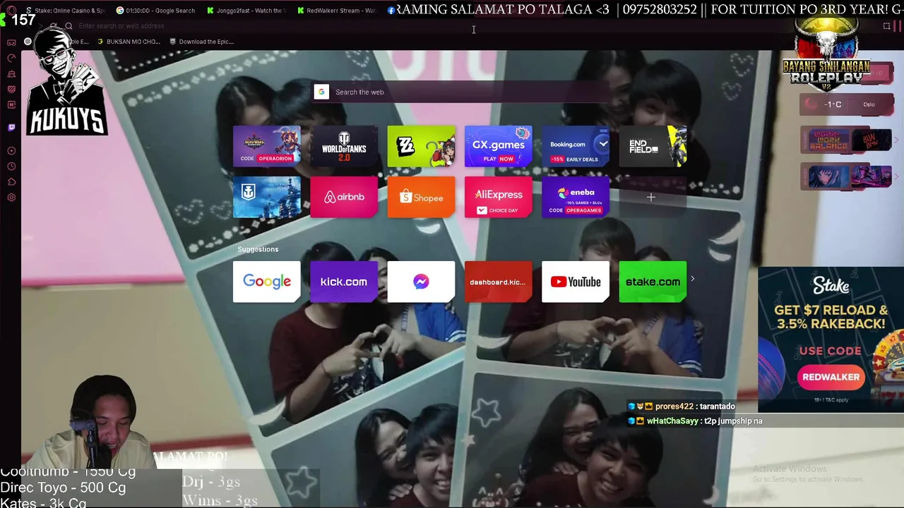Open the Google suggestion tile
The image size is (904, 508).
267,282
